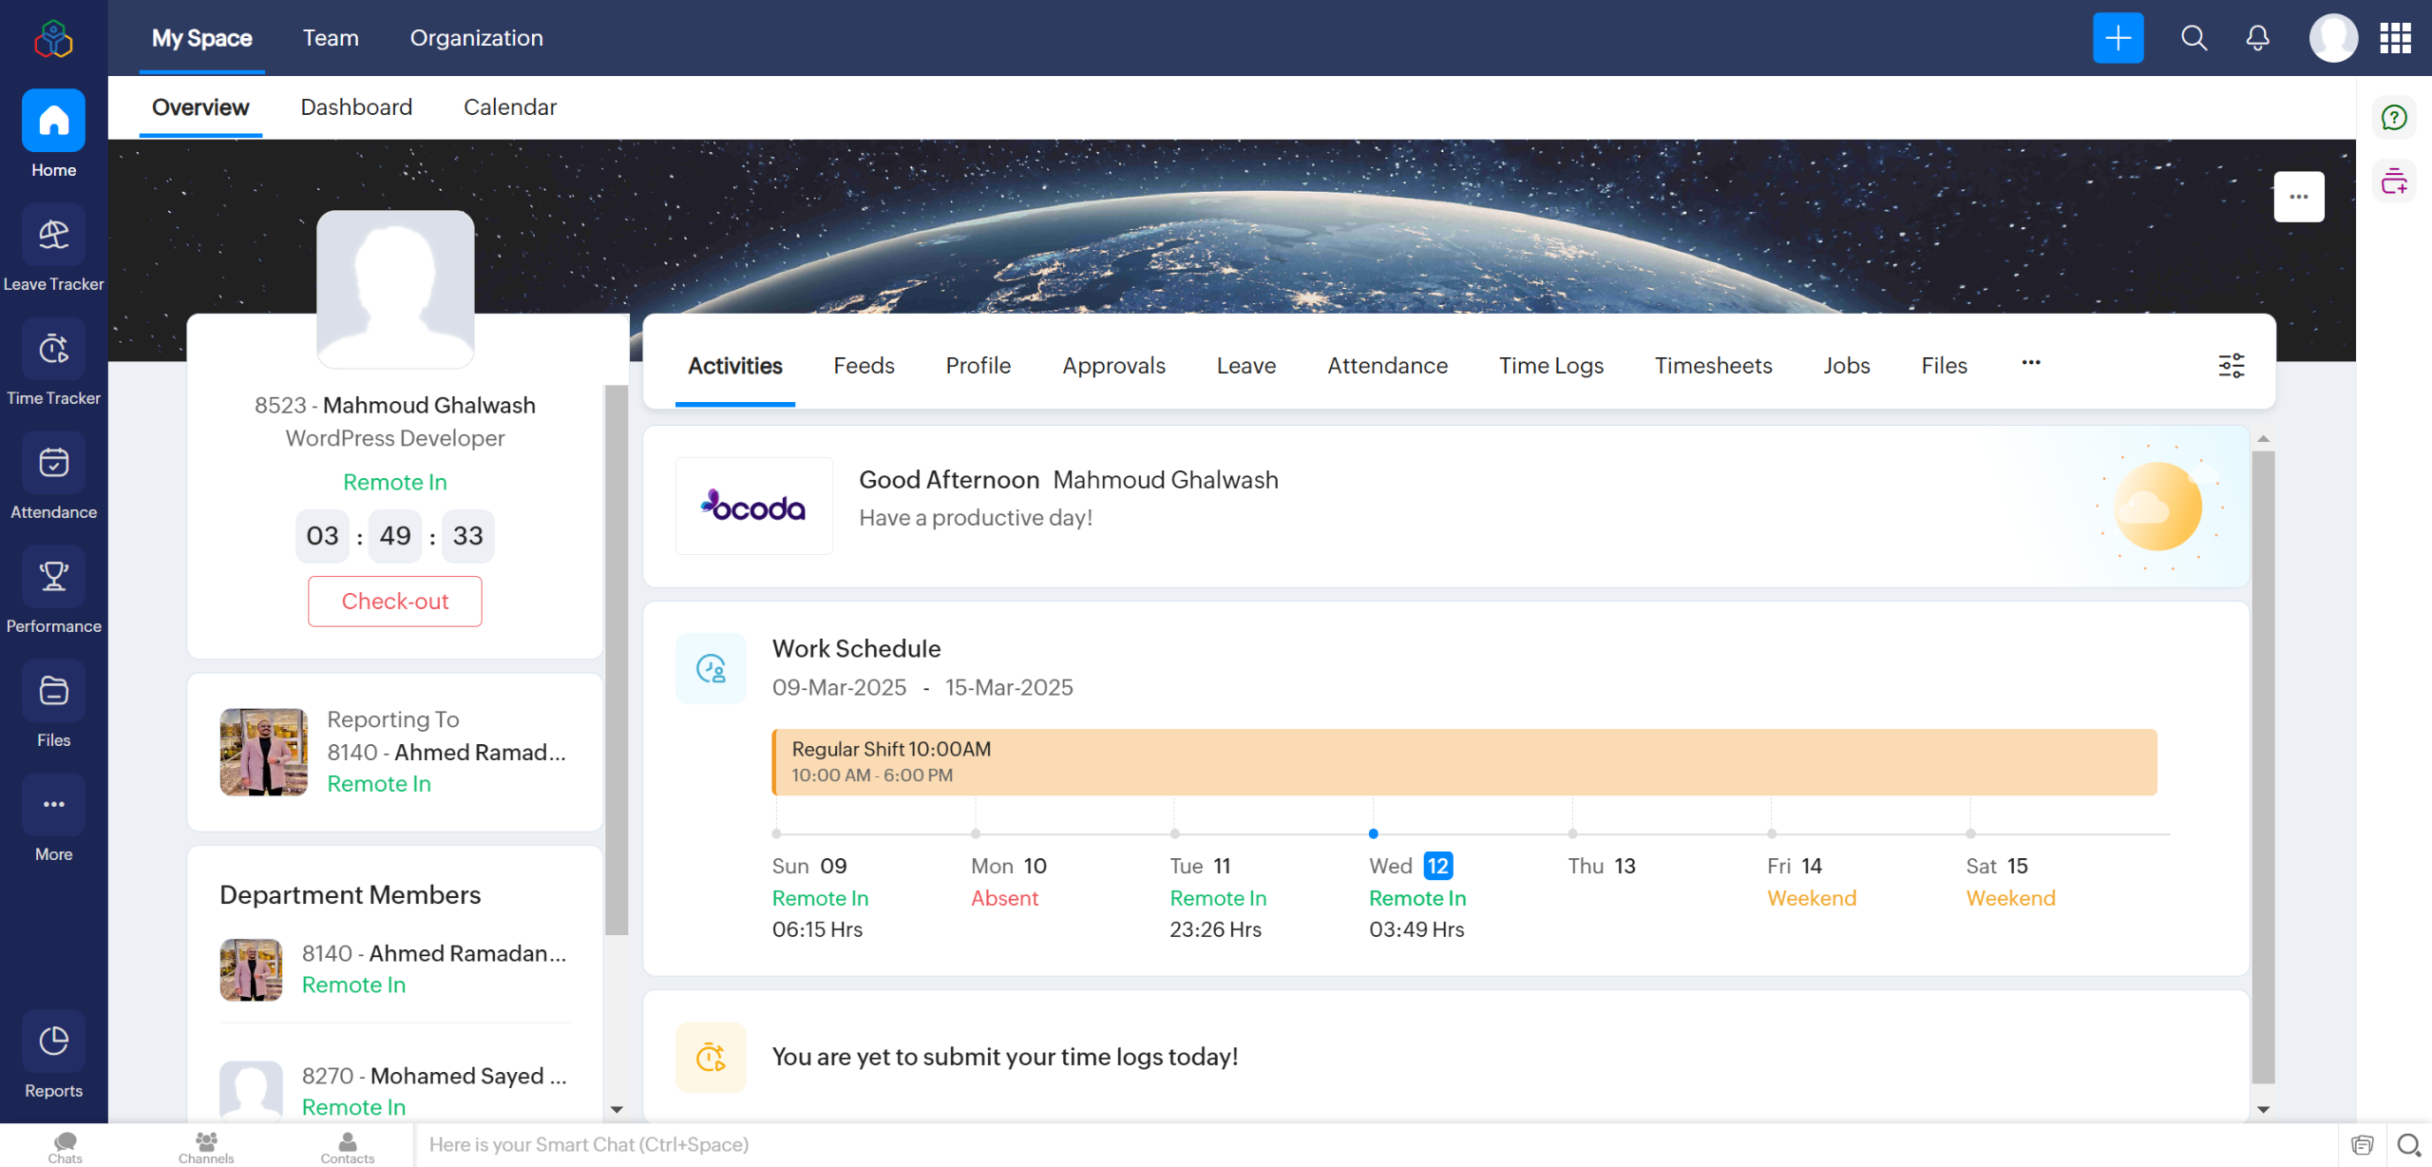The image size is (2432, 1167).
Task: Open the Leave Tracker sidebar icon
Action: tap(53, 235)
